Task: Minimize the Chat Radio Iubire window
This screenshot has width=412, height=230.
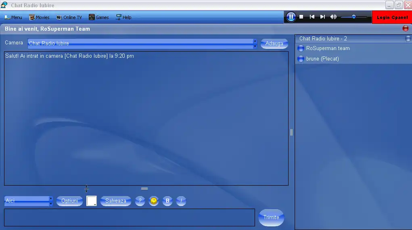Action: (x=389, y=5)
